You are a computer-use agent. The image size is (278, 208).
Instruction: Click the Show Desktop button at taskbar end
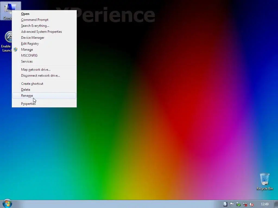(x=276, y=204)
